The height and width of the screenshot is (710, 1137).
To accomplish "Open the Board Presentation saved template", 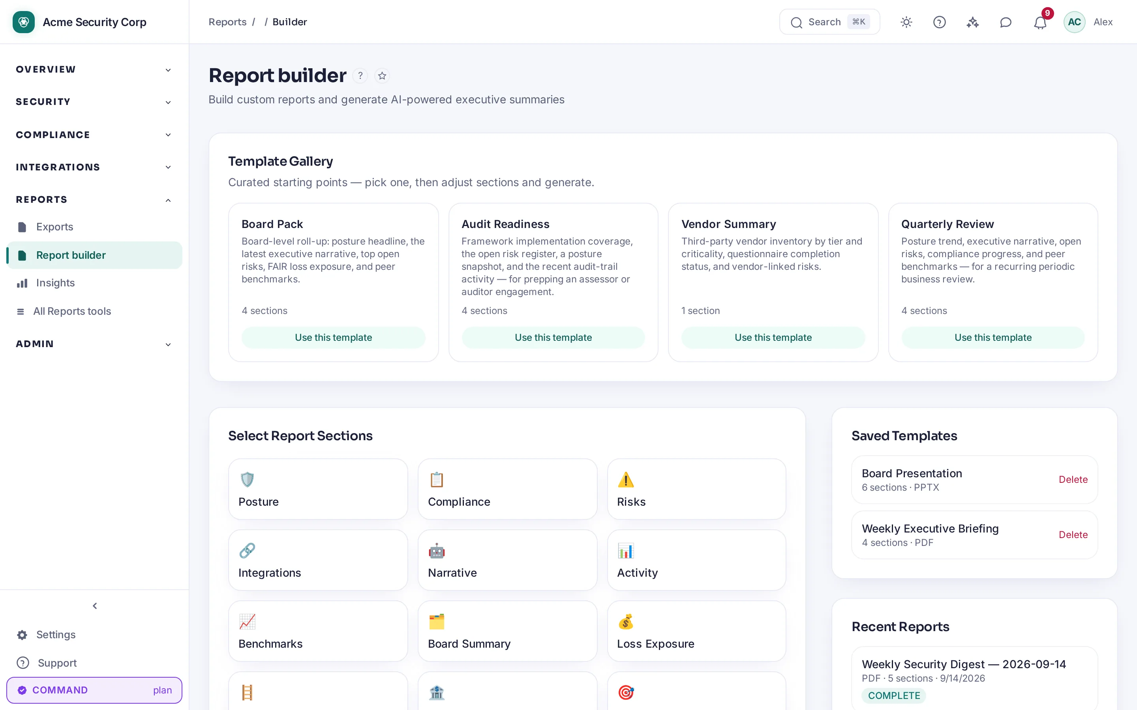I will [x=974, y=479].
